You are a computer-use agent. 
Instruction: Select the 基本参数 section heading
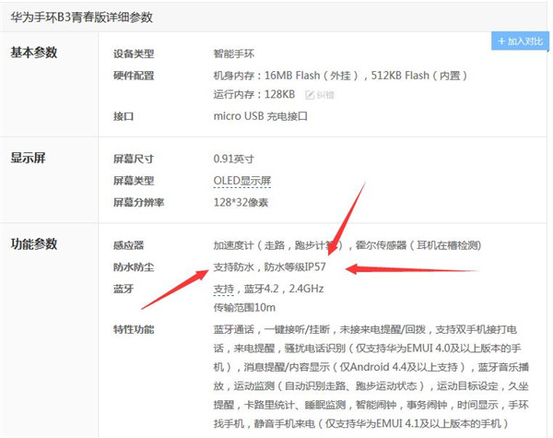click(33, 53)
